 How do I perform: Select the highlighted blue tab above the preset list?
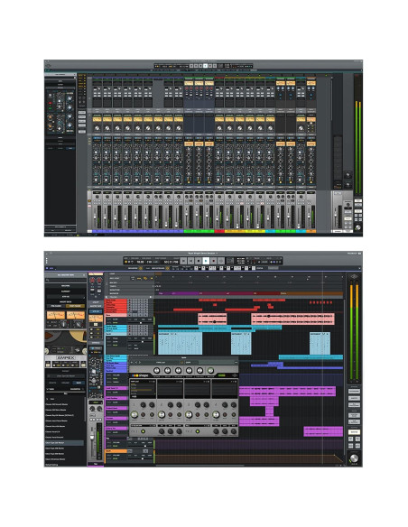coord(79,383)
